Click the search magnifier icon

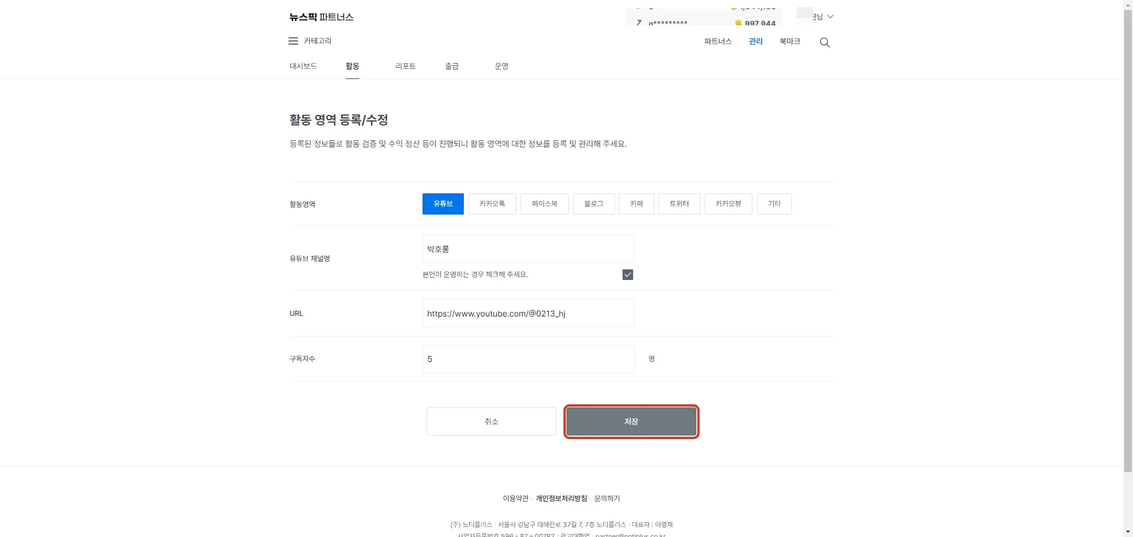coord(825,42)
